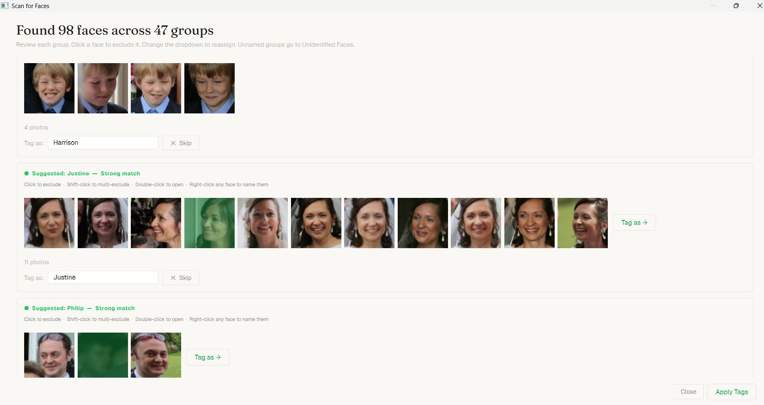The height and width of the screenshot is (405, 764).
Task: Click the X icon on Harrison's Skip button
Action: pyautogui.click(x=173, y=143)
